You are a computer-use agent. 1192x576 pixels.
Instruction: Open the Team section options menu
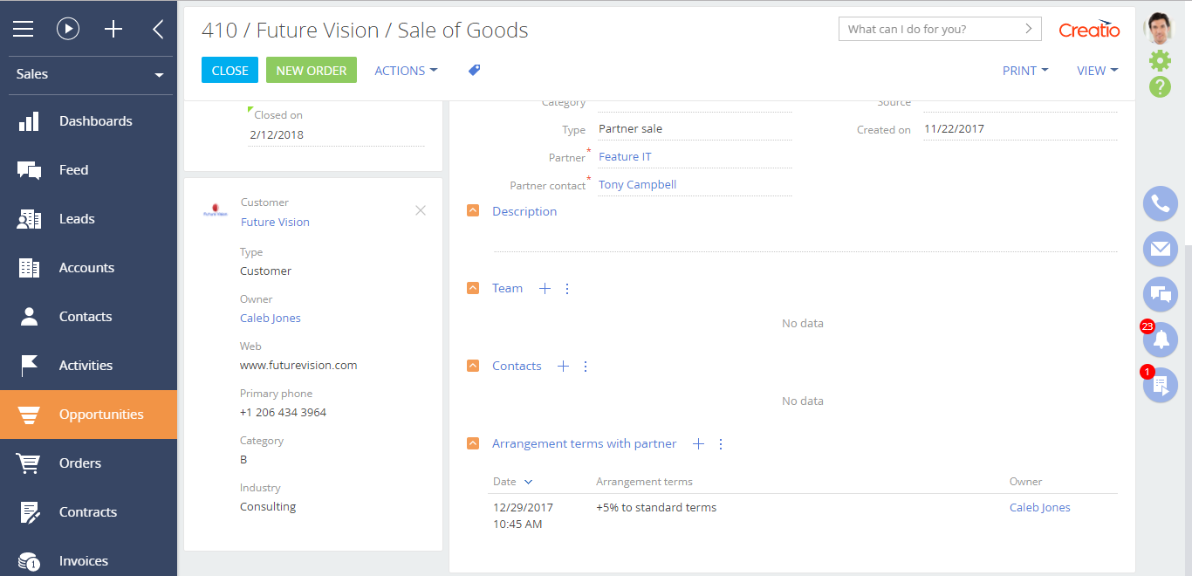click(567, 288)
